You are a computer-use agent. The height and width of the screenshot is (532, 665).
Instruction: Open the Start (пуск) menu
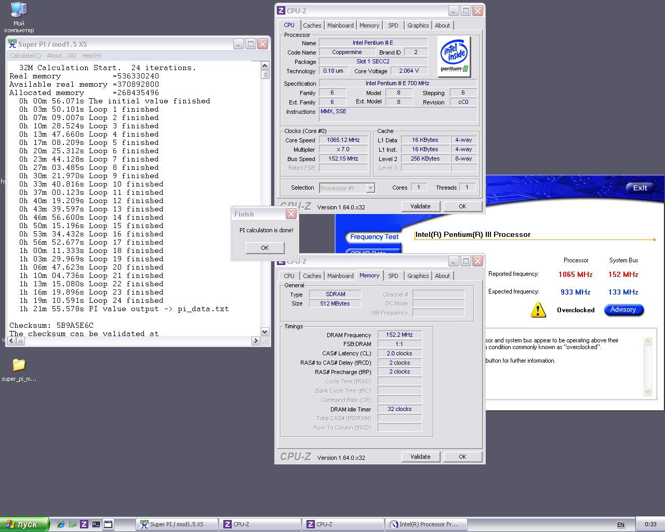24,524
